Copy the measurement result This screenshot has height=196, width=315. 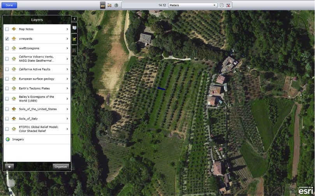(x=222, y=5)
